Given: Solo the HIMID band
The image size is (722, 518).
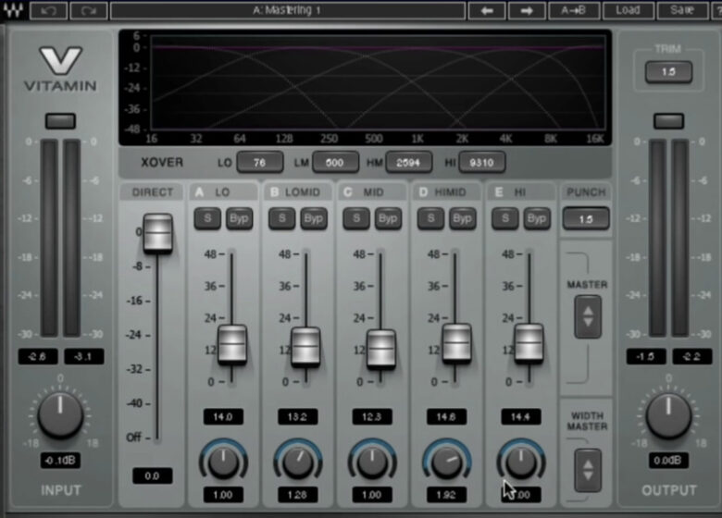Looking at the screenshot, I should coord(431,218).
